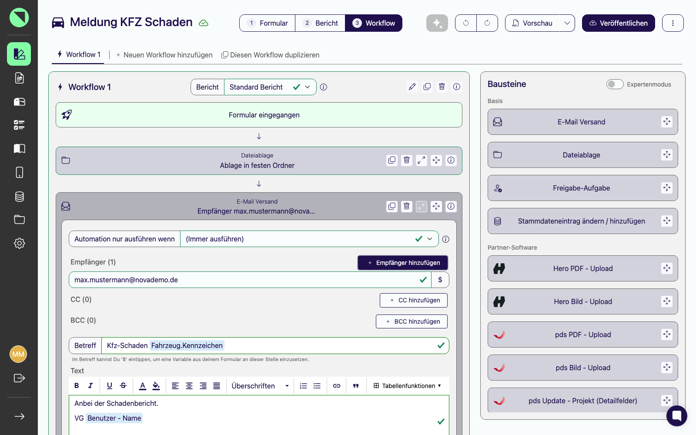This screenshot has height=435, width=696.
Task: Open the mobile device sidebar icon
Action: coord(19,172)
